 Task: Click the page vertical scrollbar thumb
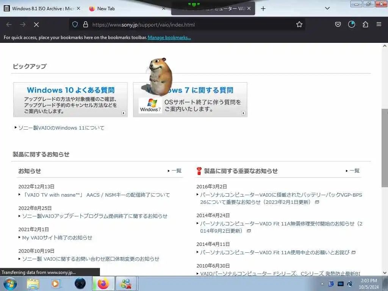(385, 148)
